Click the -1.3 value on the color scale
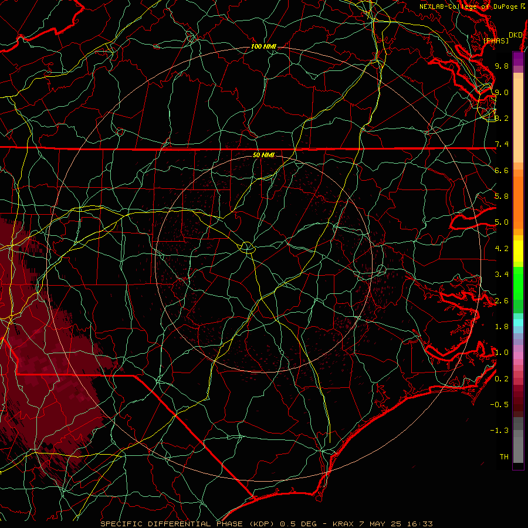 tap(499, 431)
